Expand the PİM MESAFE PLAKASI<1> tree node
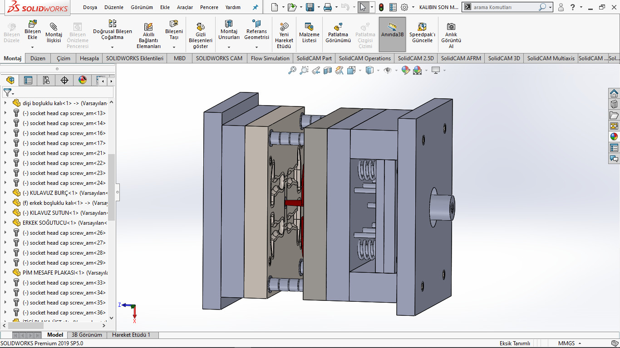Image resolution: width=620 pixels, height=348 pixels. 5,273
